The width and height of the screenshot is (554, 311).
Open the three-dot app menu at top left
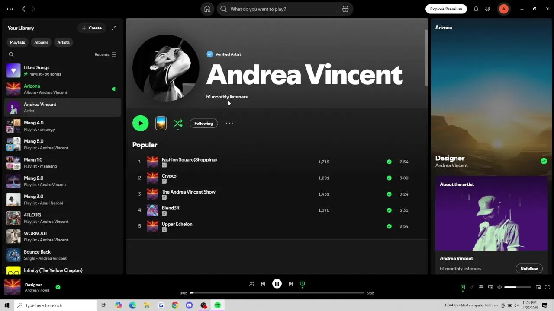(10, 9)
